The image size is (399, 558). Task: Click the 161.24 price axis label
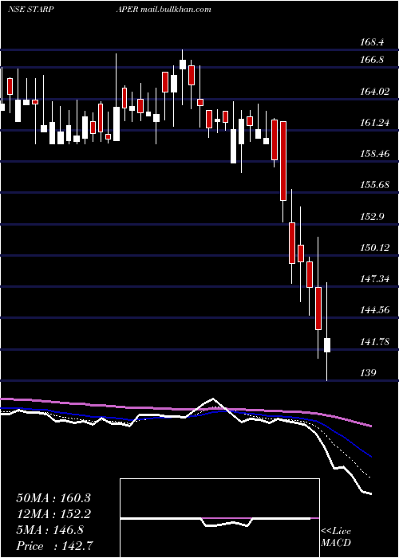point(374,123)
